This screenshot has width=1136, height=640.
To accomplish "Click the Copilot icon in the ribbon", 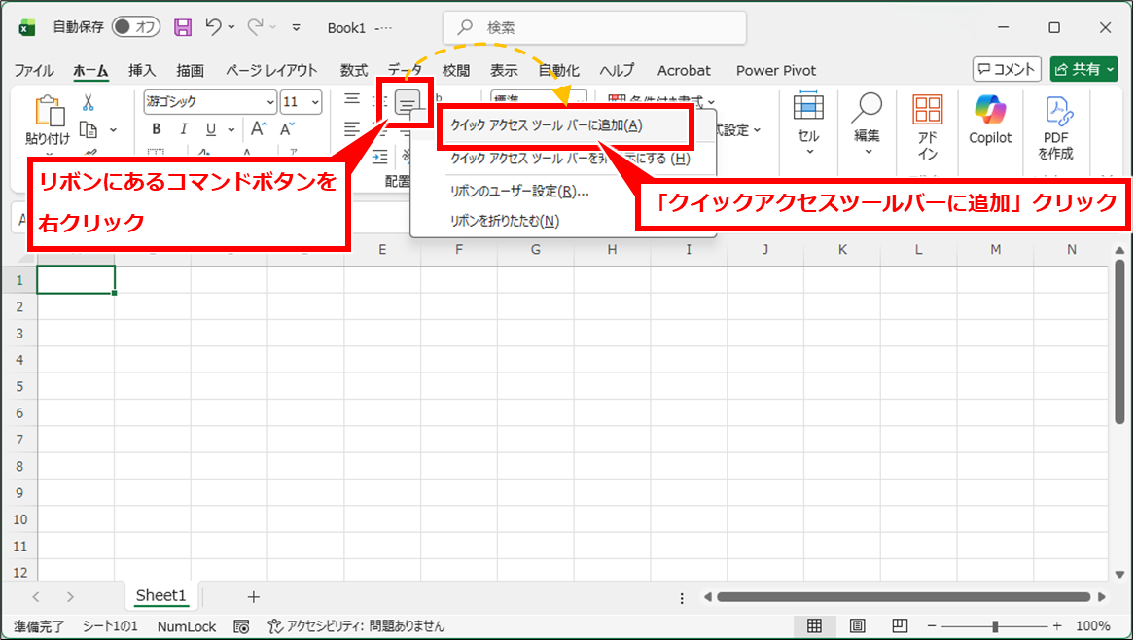I will [x=990, y=121].
